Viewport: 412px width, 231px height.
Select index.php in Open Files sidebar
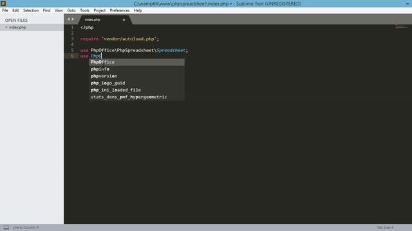32,27
